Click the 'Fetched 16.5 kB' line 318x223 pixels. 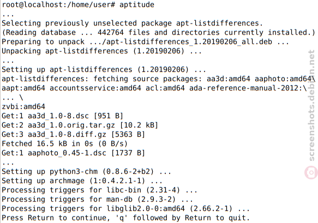[65, 143]
